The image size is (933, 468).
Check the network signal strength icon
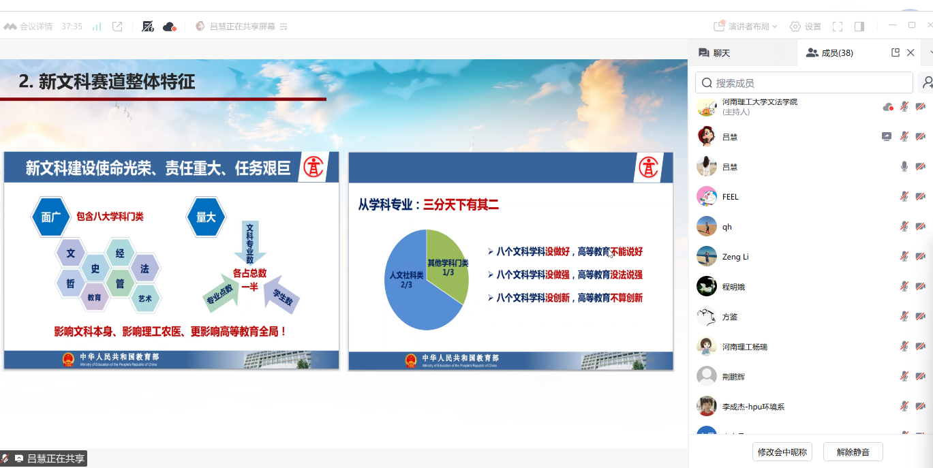[x=97, y=27]
